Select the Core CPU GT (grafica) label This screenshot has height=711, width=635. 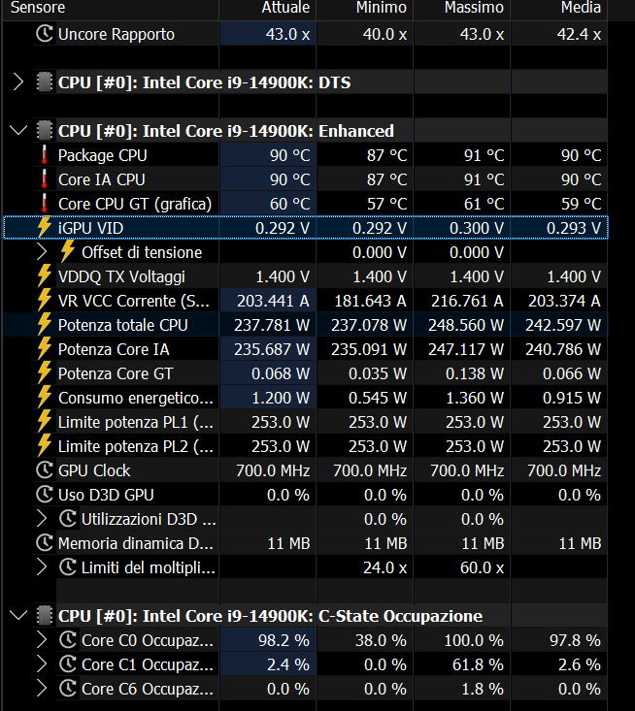[x=135, y=204]
